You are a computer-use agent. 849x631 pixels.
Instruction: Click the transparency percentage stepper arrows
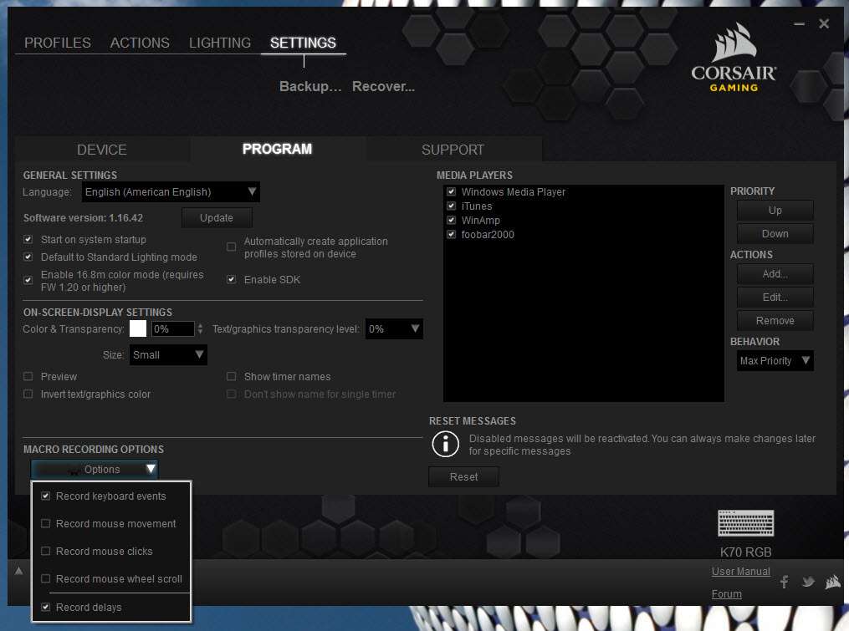(201, 328)
